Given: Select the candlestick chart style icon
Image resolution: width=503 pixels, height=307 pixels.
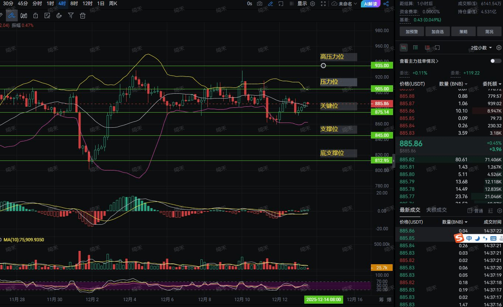Looking at the screenshot, I should [24, 16].
